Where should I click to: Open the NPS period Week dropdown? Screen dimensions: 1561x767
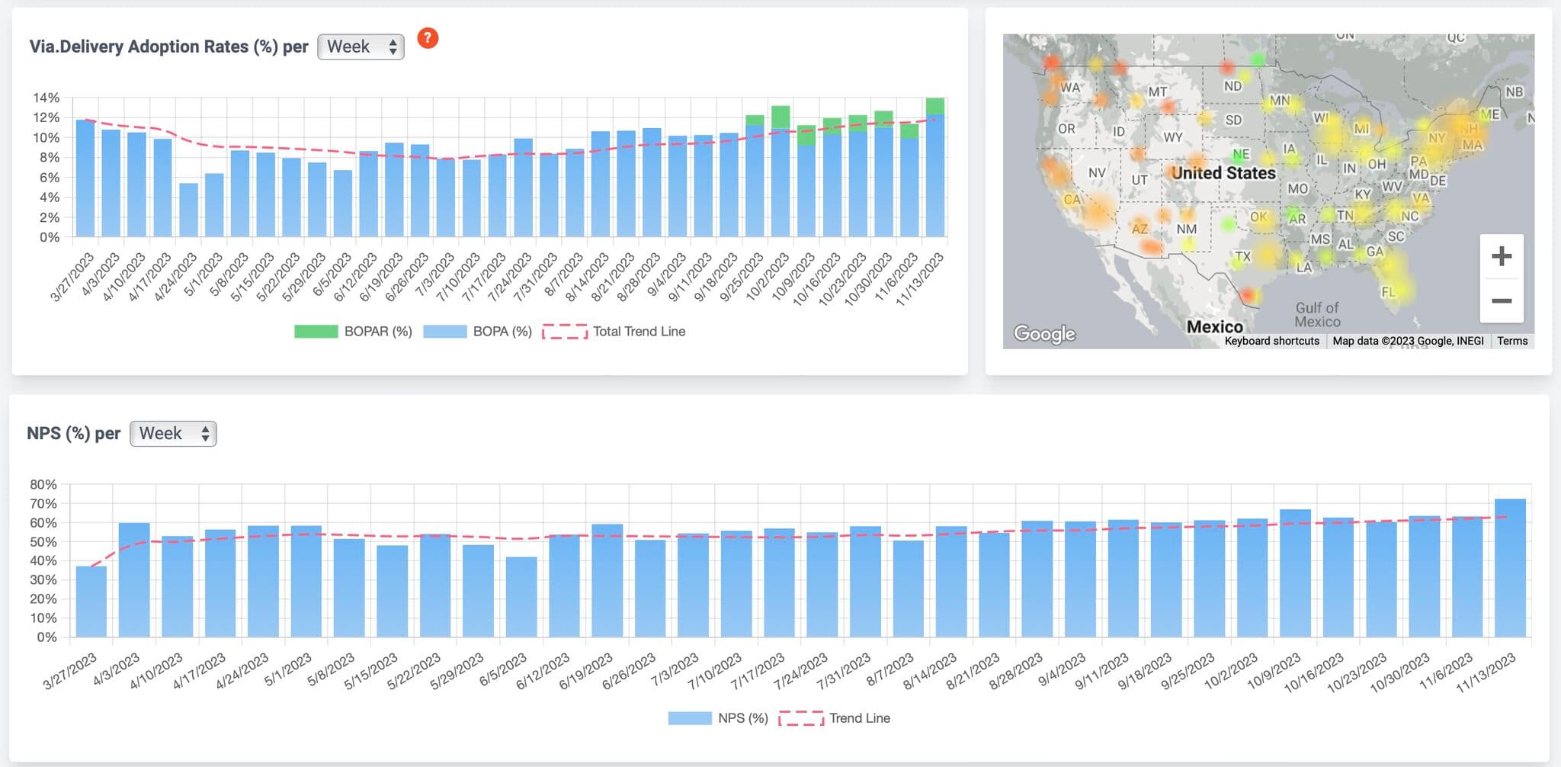point(173,434)
